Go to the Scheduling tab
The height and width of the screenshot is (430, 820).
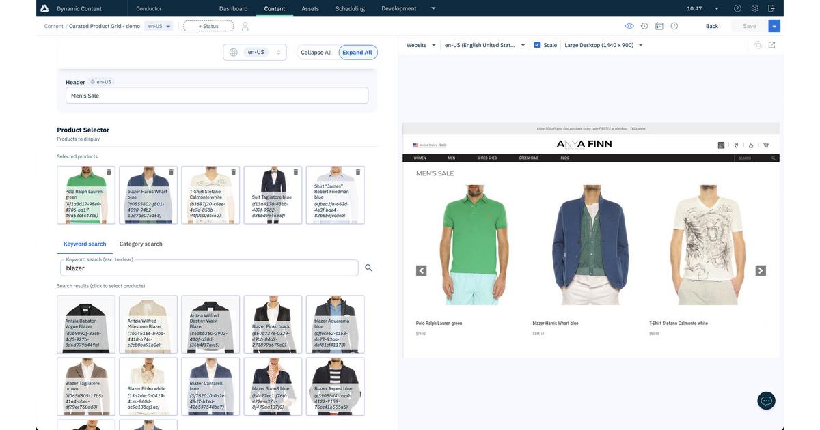click(x=350, y=8)
